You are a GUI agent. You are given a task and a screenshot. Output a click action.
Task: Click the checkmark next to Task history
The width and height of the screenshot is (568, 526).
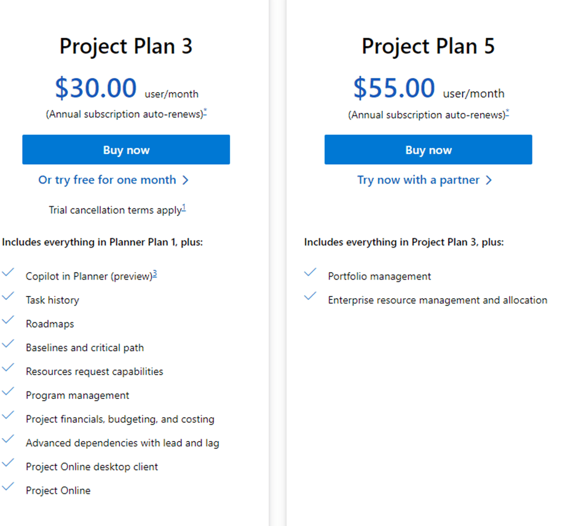(x=9, y=295)
